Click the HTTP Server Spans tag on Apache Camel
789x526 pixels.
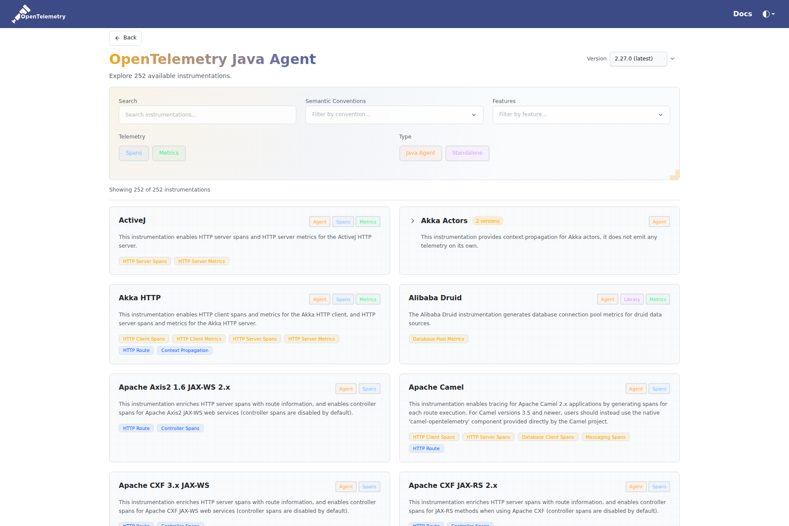tap(488, 437)
